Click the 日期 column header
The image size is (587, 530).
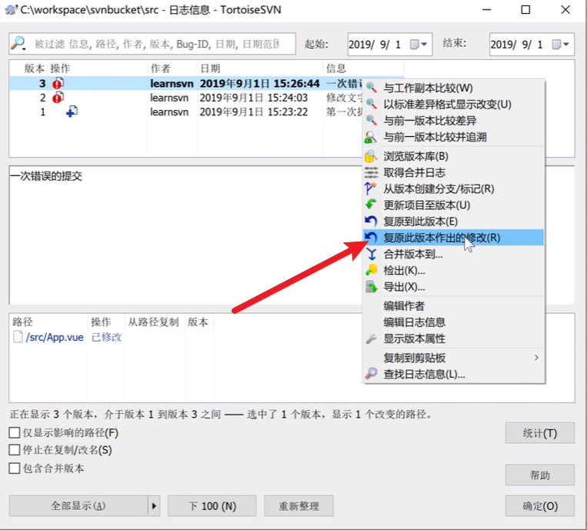click(x=210, y=68)
